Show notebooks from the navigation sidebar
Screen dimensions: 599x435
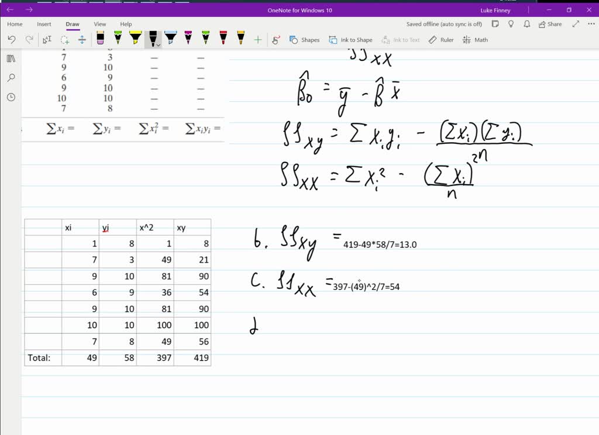tap(11, 58)
